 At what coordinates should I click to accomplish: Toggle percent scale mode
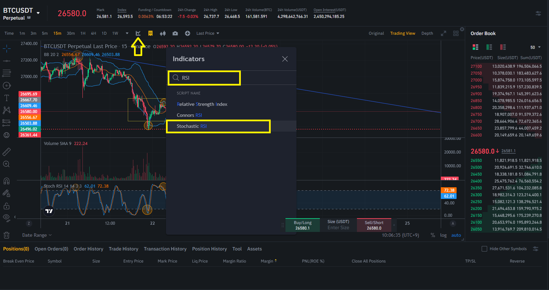[x=433, y=235]
